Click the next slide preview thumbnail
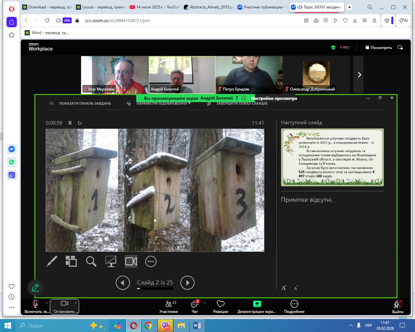Image resolution: width=415 pixels, height=332 pixels. (x=332, y=157)
